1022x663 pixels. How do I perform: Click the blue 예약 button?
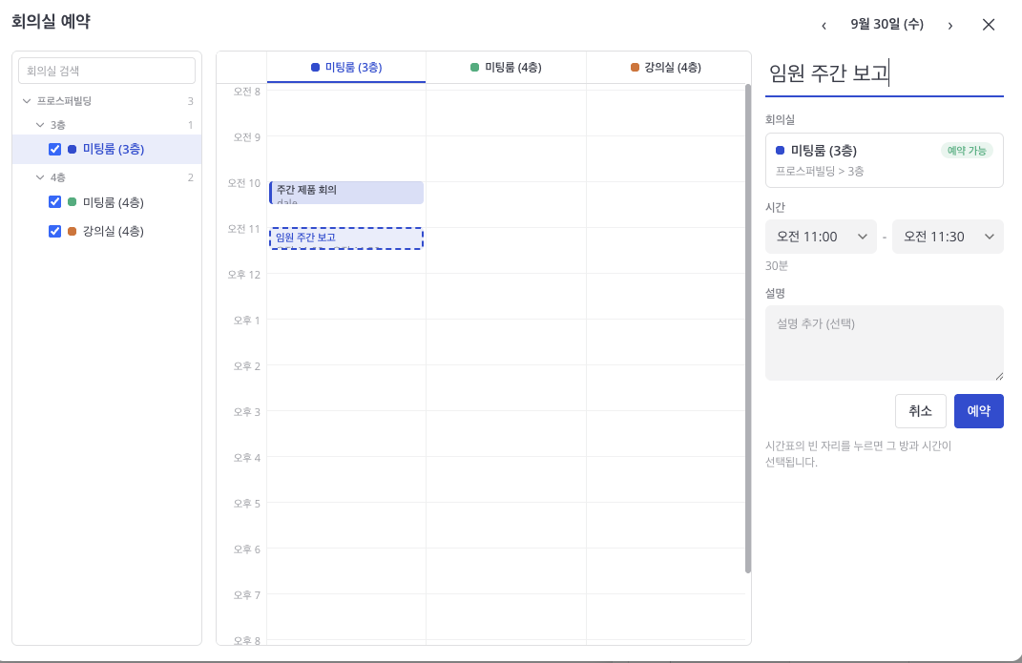coord(979,411)
